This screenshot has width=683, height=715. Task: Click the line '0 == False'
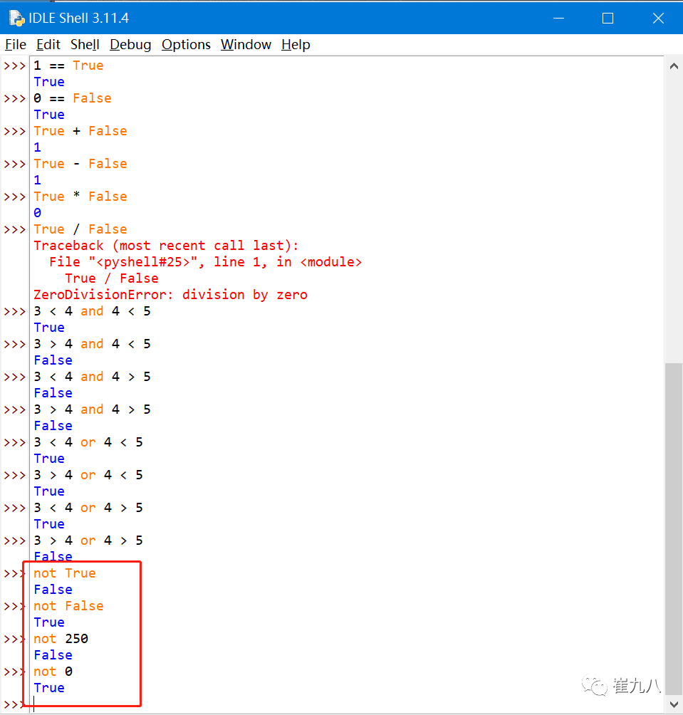coord(73,98)
